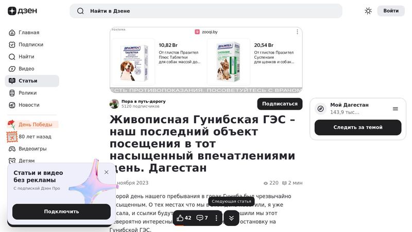Open Пора в путь-дорогу channel avatar
The image size is (412, 232).
114,104
